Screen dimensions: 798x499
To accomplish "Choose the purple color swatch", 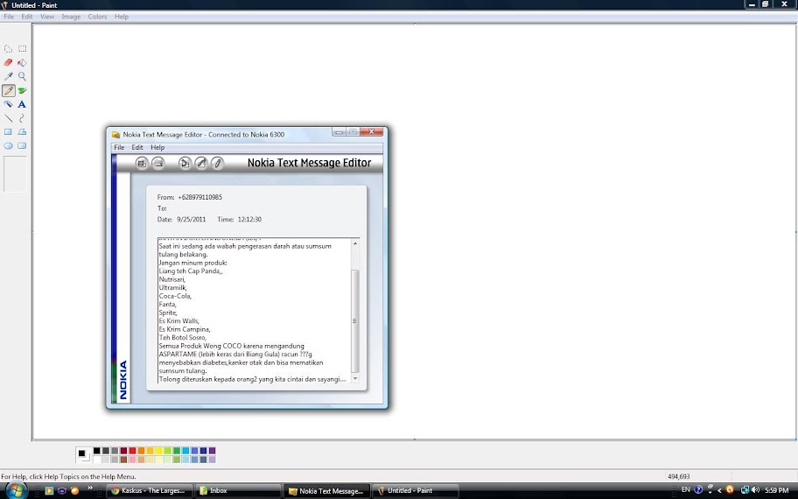I will pos(213,451).
